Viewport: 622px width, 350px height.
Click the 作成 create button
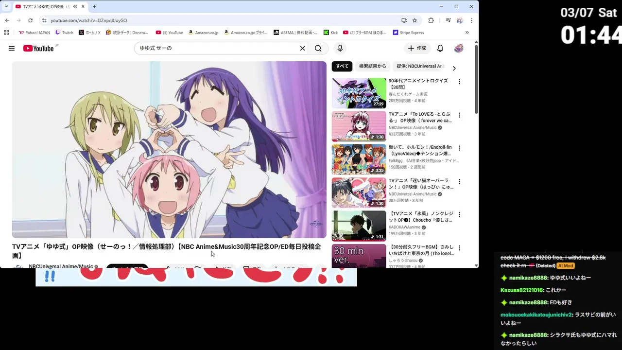point(417,48)
